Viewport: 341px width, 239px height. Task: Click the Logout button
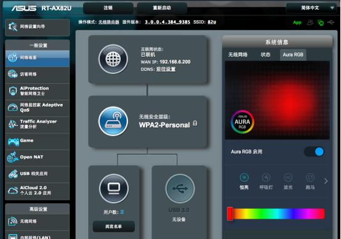pyautogui.click(x=108, y=8)
